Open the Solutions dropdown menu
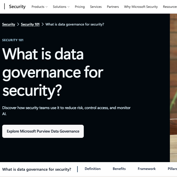Viewport: 177px width, 177px height. point(61,7)
